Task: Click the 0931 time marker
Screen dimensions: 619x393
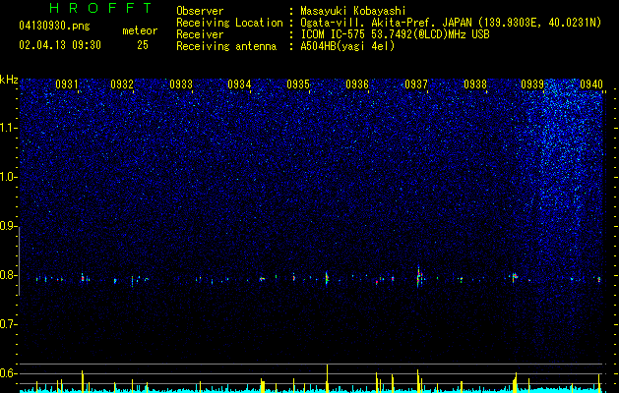Action: (66, 84)
